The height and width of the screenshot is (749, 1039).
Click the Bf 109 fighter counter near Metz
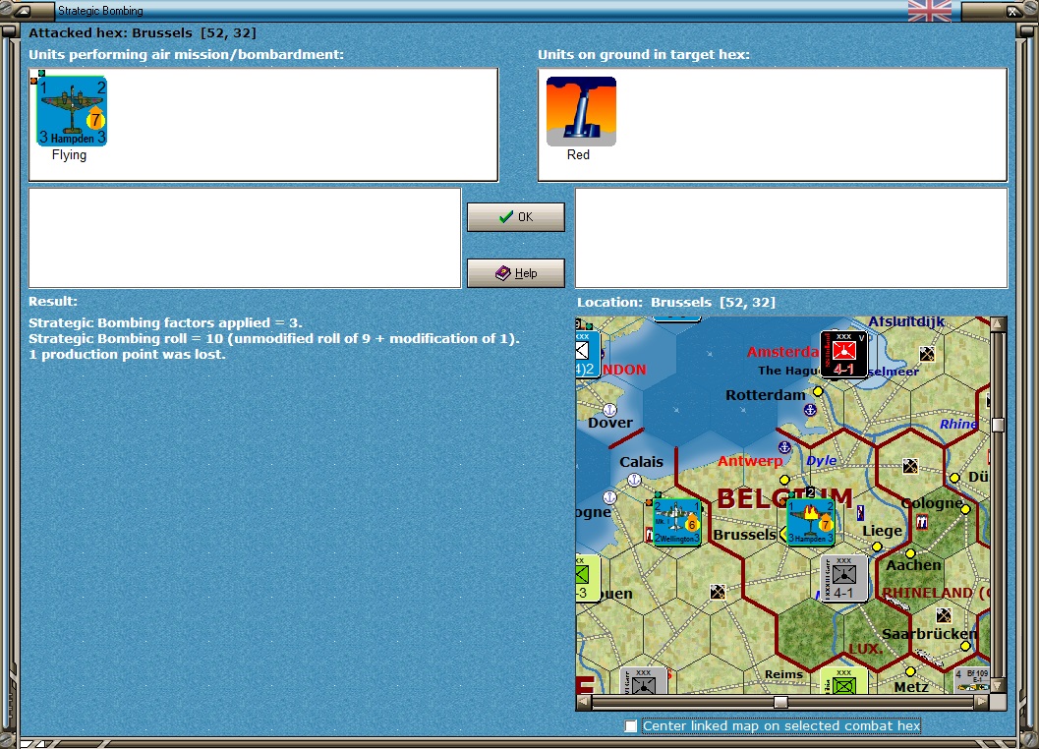pos(972,680)
